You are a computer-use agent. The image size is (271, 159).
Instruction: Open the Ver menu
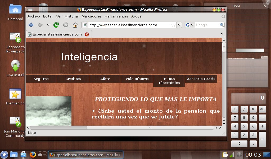point(59,16)
